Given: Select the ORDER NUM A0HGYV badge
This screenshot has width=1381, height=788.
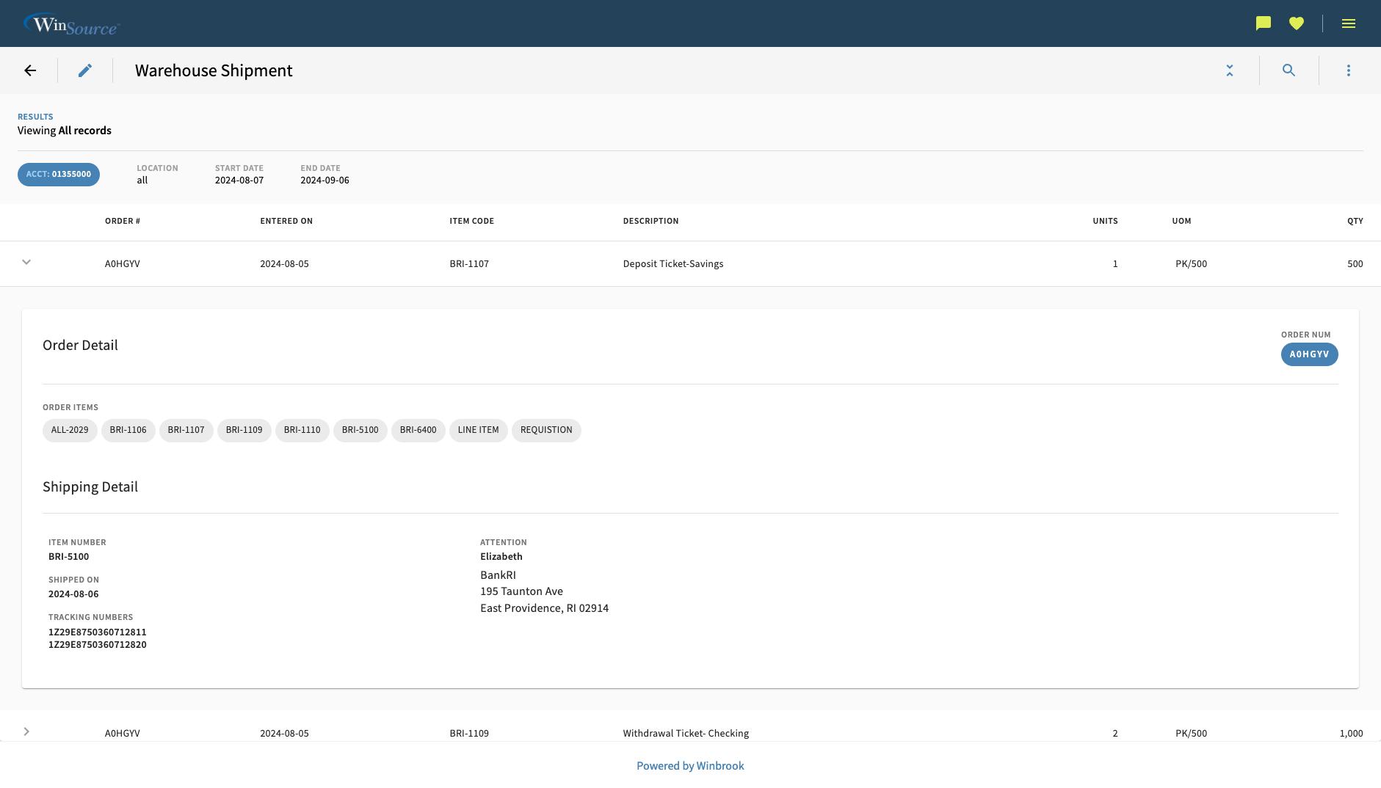Looking at the screenshot, I should pyautogui.click(x=1309, y=354).
